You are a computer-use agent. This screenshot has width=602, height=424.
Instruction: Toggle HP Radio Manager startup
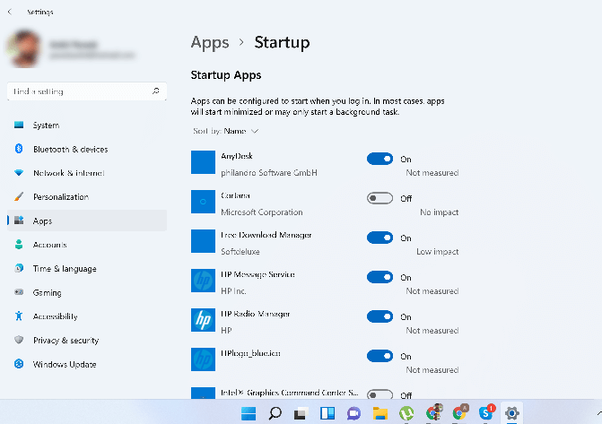pyautogui.click(x=380, y=316)
